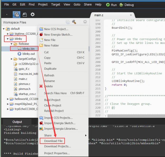Click the Workspace Files gear icon
The image size is (165, 157).
click(x=85, y=22)
